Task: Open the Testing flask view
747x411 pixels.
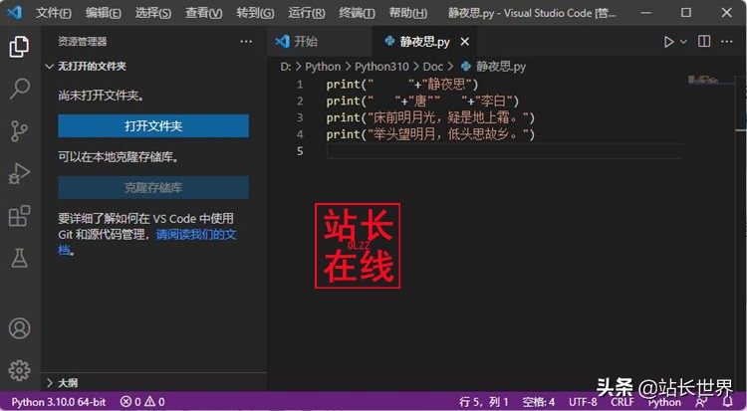Action: (19, 258)
